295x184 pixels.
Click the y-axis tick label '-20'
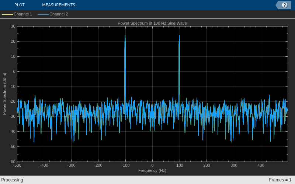(x=13, y=102)
